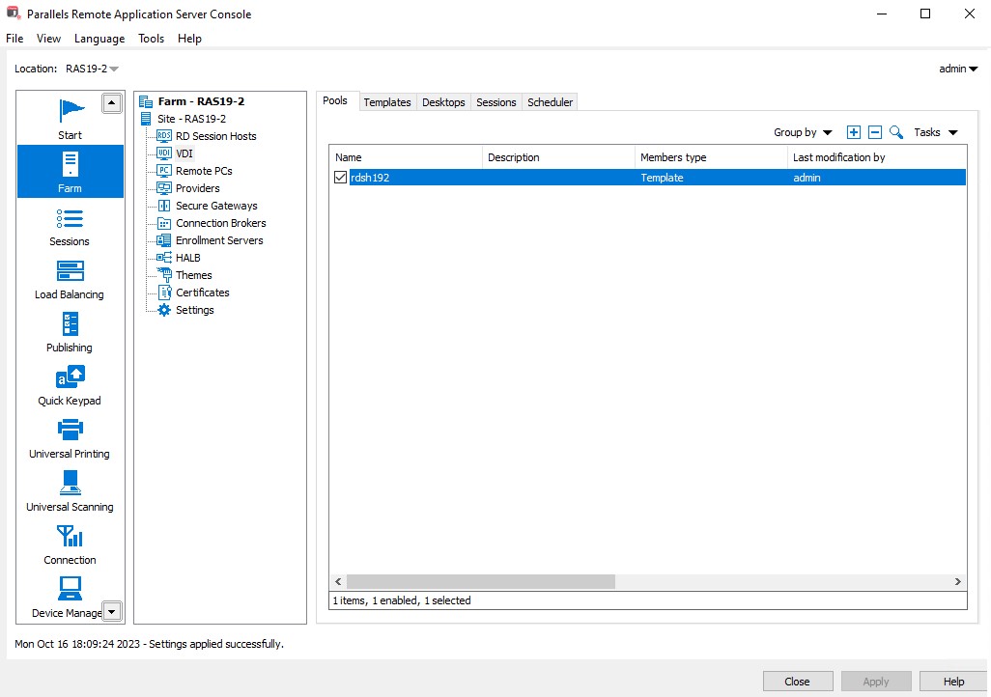991x697 pixels.
Task: Sort by Last modification by header
Action: (877, 157)
